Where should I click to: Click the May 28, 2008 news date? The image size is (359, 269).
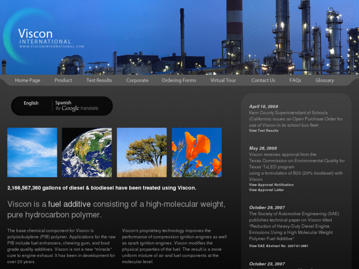(263, 149)
